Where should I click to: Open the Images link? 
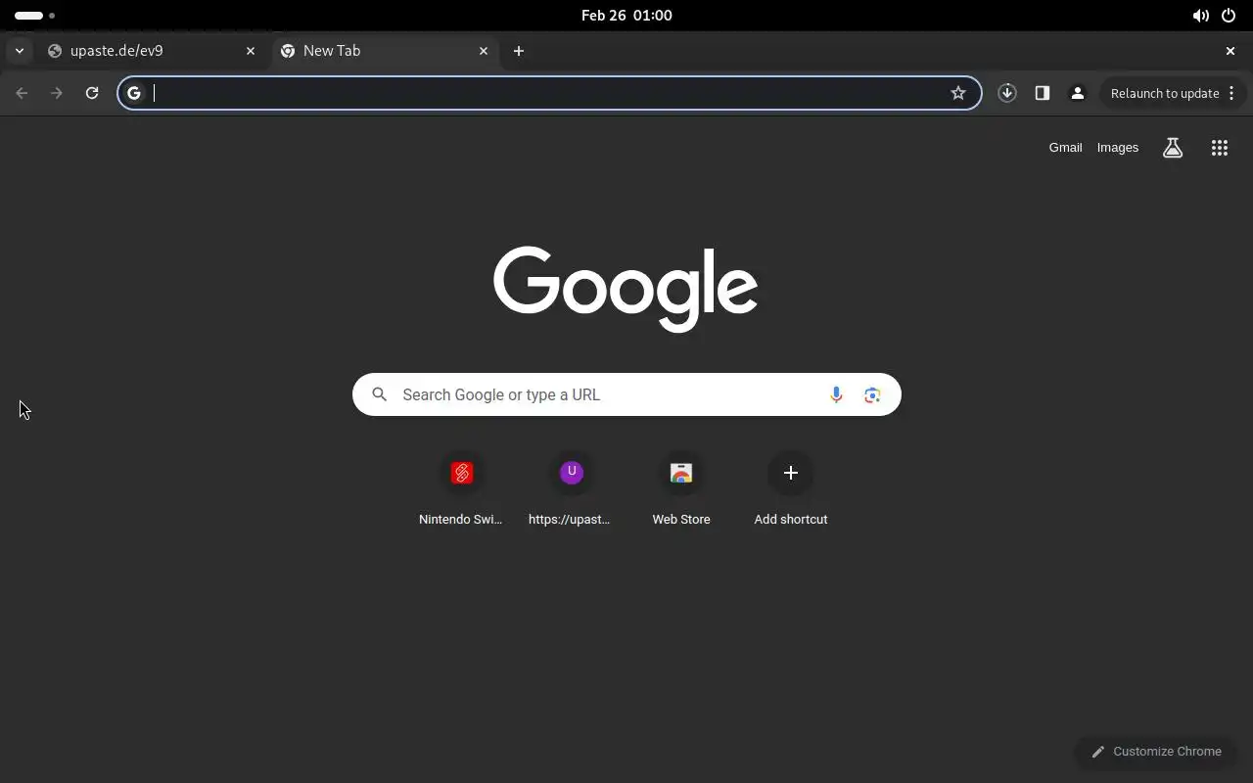pyautogui.click(x=1117, y=148)
